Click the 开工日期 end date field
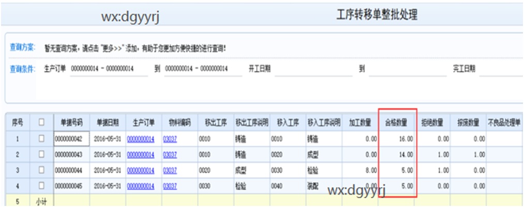524x207 pixels. (x=408, y=69)
